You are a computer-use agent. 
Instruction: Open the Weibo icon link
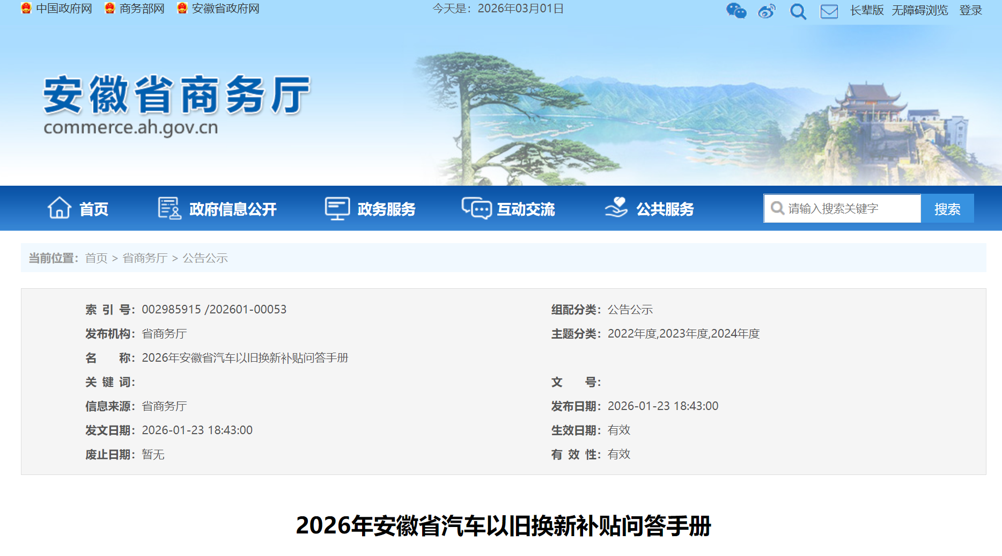(767, 11)
